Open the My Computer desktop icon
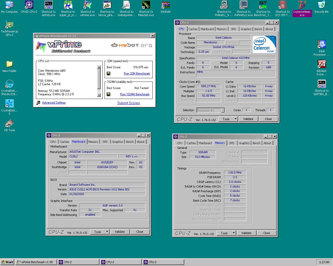The width and height of the screenshot is (333, 266). point(9,7)
